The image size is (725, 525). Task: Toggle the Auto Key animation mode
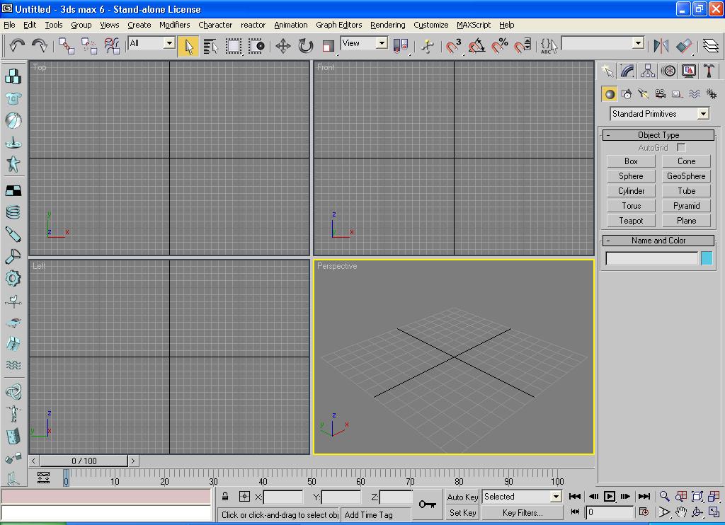pyautogui.click(x=462, y=497)
